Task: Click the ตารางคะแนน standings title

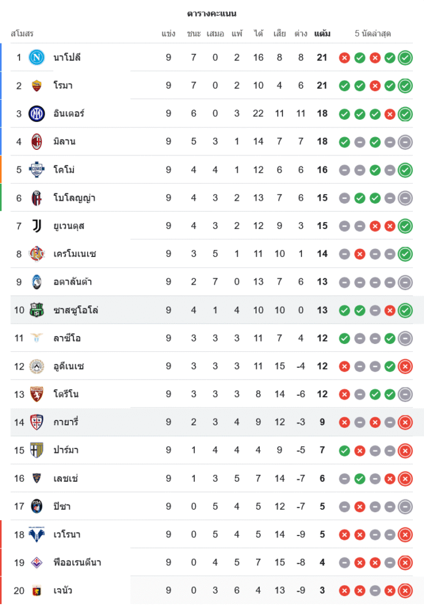Action: pyautogui.click(x=212, y=13)
